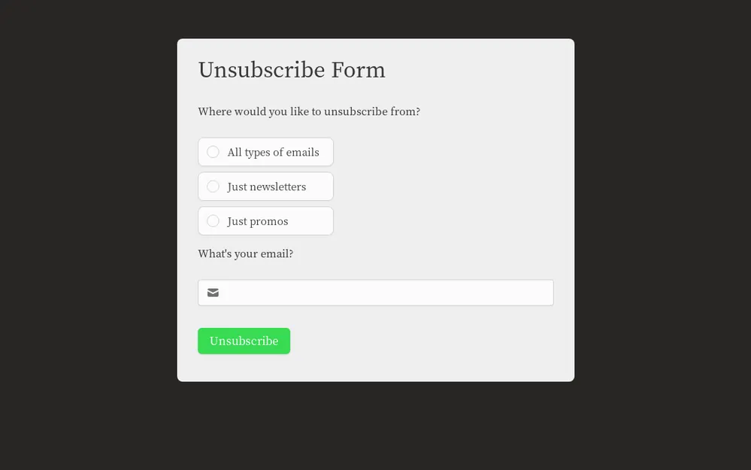Click the 'Just promos' label text
The width and height of the screenshot is (751, 470).
(x=257, y=221)
